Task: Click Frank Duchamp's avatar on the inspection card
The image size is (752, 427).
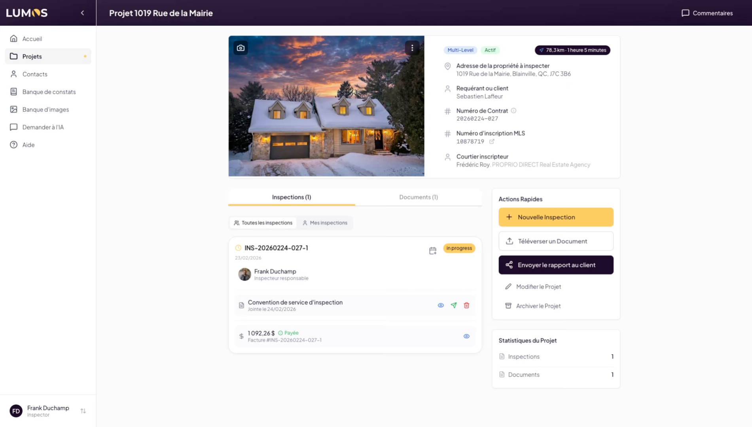Action: click(244, 274)
